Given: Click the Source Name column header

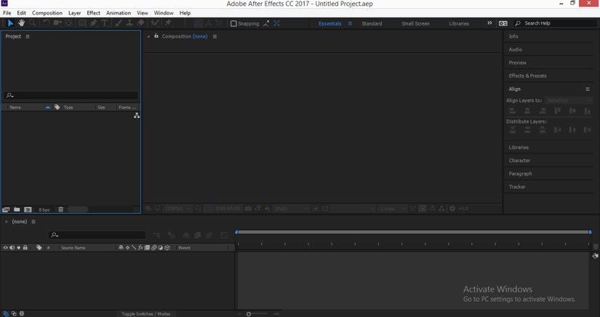Looking at the screenshot, I should click(x=73, y=248).
